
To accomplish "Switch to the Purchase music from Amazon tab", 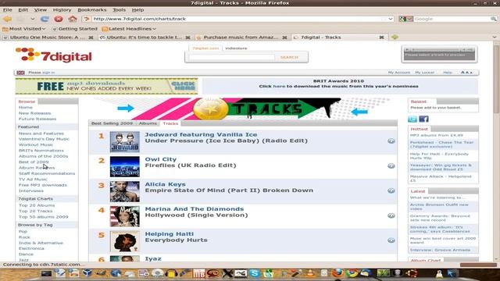I will 241,37.
